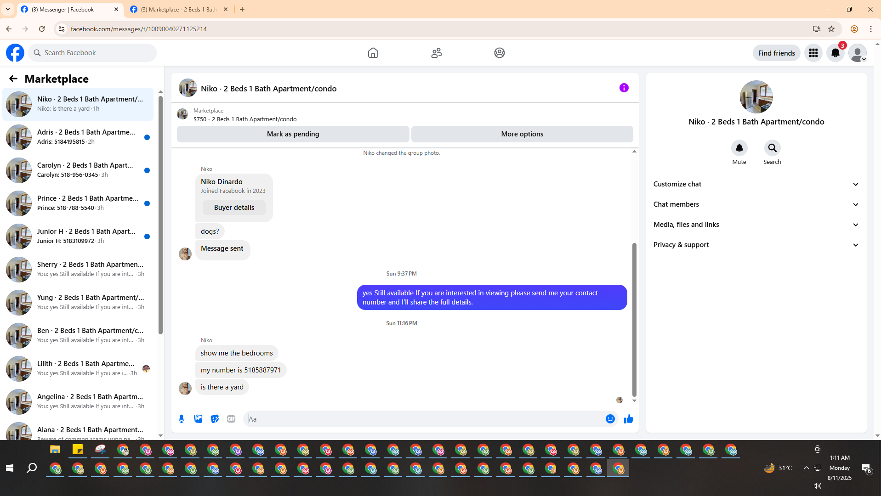Viewport: 881px width, 496px height.
Task: Open the notifications bell with badge
Action: [x=836, y=53]
